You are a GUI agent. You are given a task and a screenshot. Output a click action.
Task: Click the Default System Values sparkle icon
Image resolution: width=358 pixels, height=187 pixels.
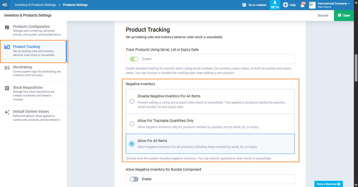pos(7,112)
